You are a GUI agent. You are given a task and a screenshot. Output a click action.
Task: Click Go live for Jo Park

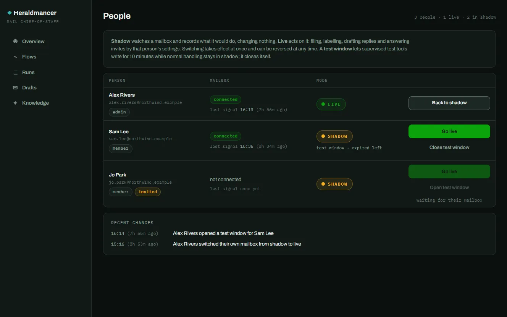(x=449, y=171)
